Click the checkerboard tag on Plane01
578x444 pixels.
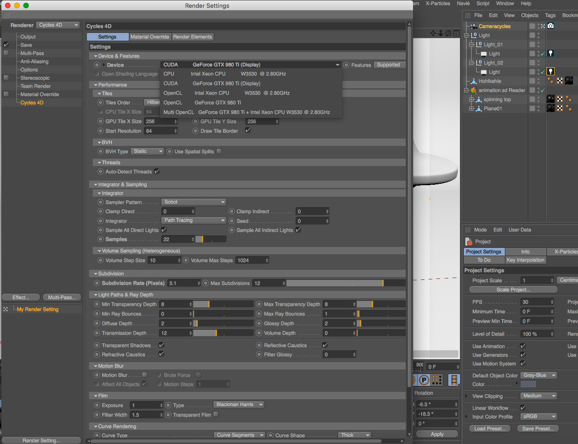[560, 108]
